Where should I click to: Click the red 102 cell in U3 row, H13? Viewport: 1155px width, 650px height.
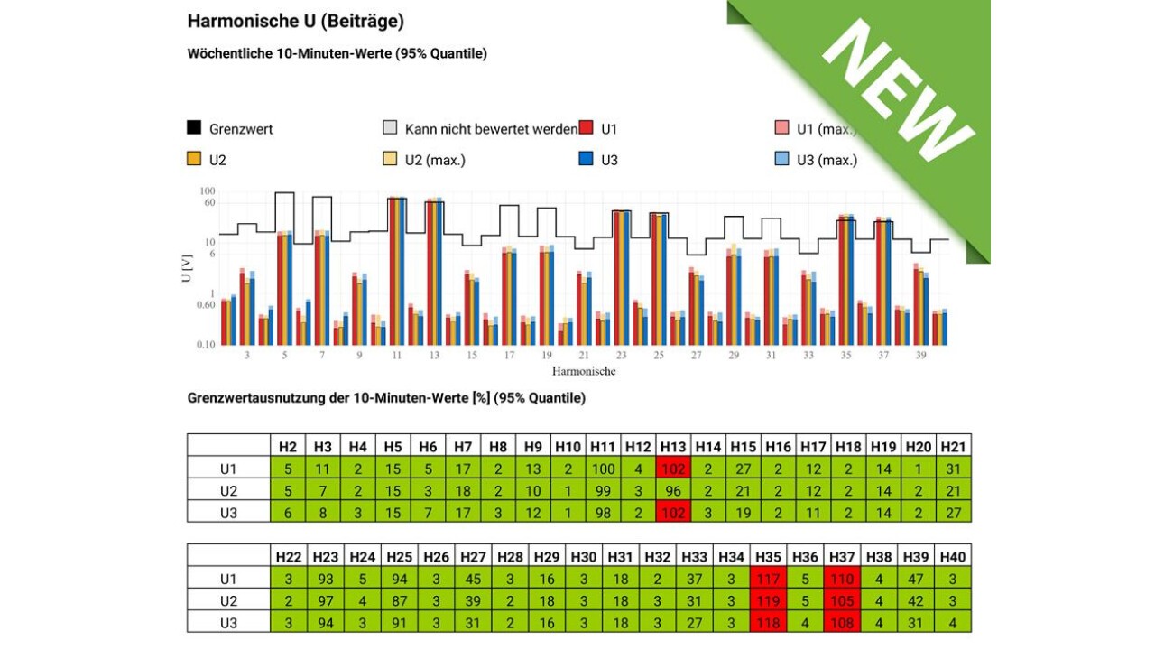[673, 511]
